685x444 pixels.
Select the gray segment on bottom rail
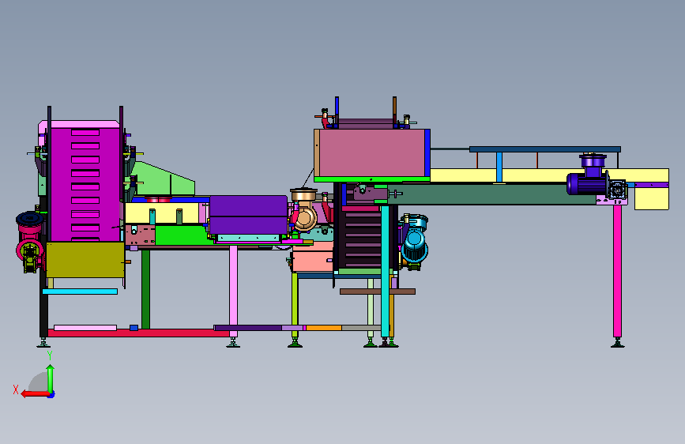tap(361, 328)
